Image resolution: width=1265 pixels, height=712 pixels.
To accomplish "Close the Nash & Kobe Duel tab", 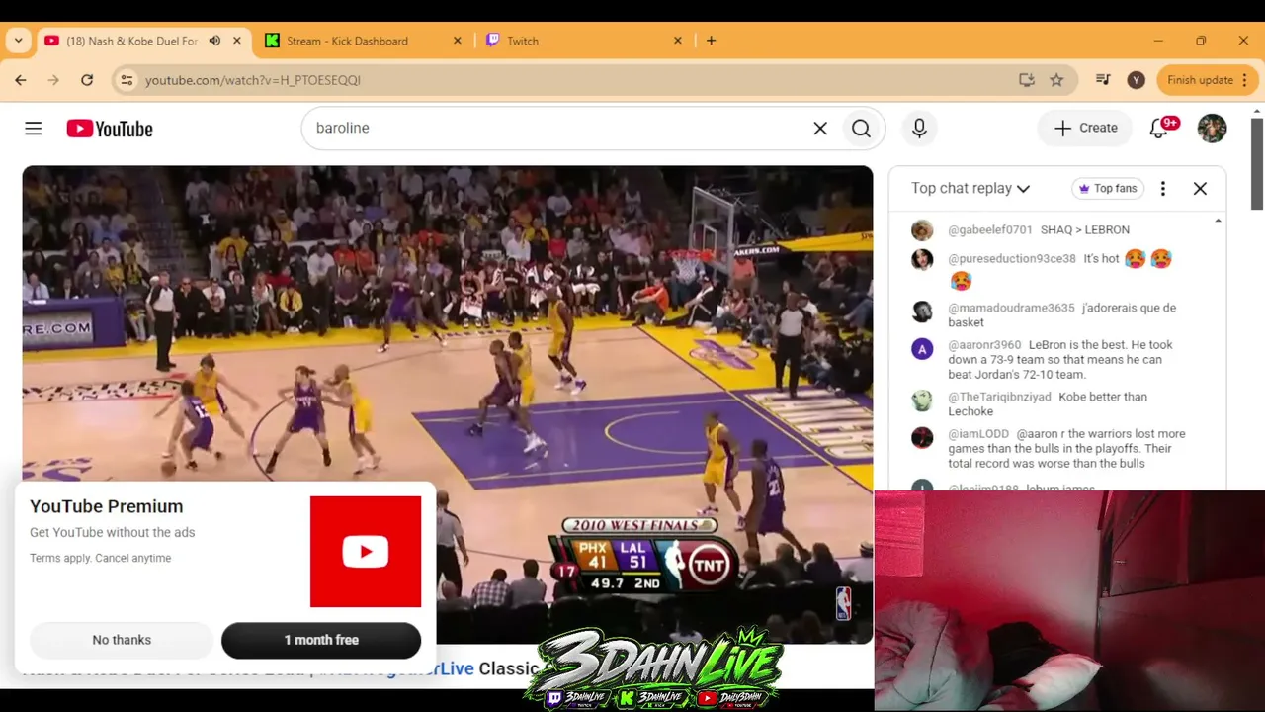I will point(237,41).
